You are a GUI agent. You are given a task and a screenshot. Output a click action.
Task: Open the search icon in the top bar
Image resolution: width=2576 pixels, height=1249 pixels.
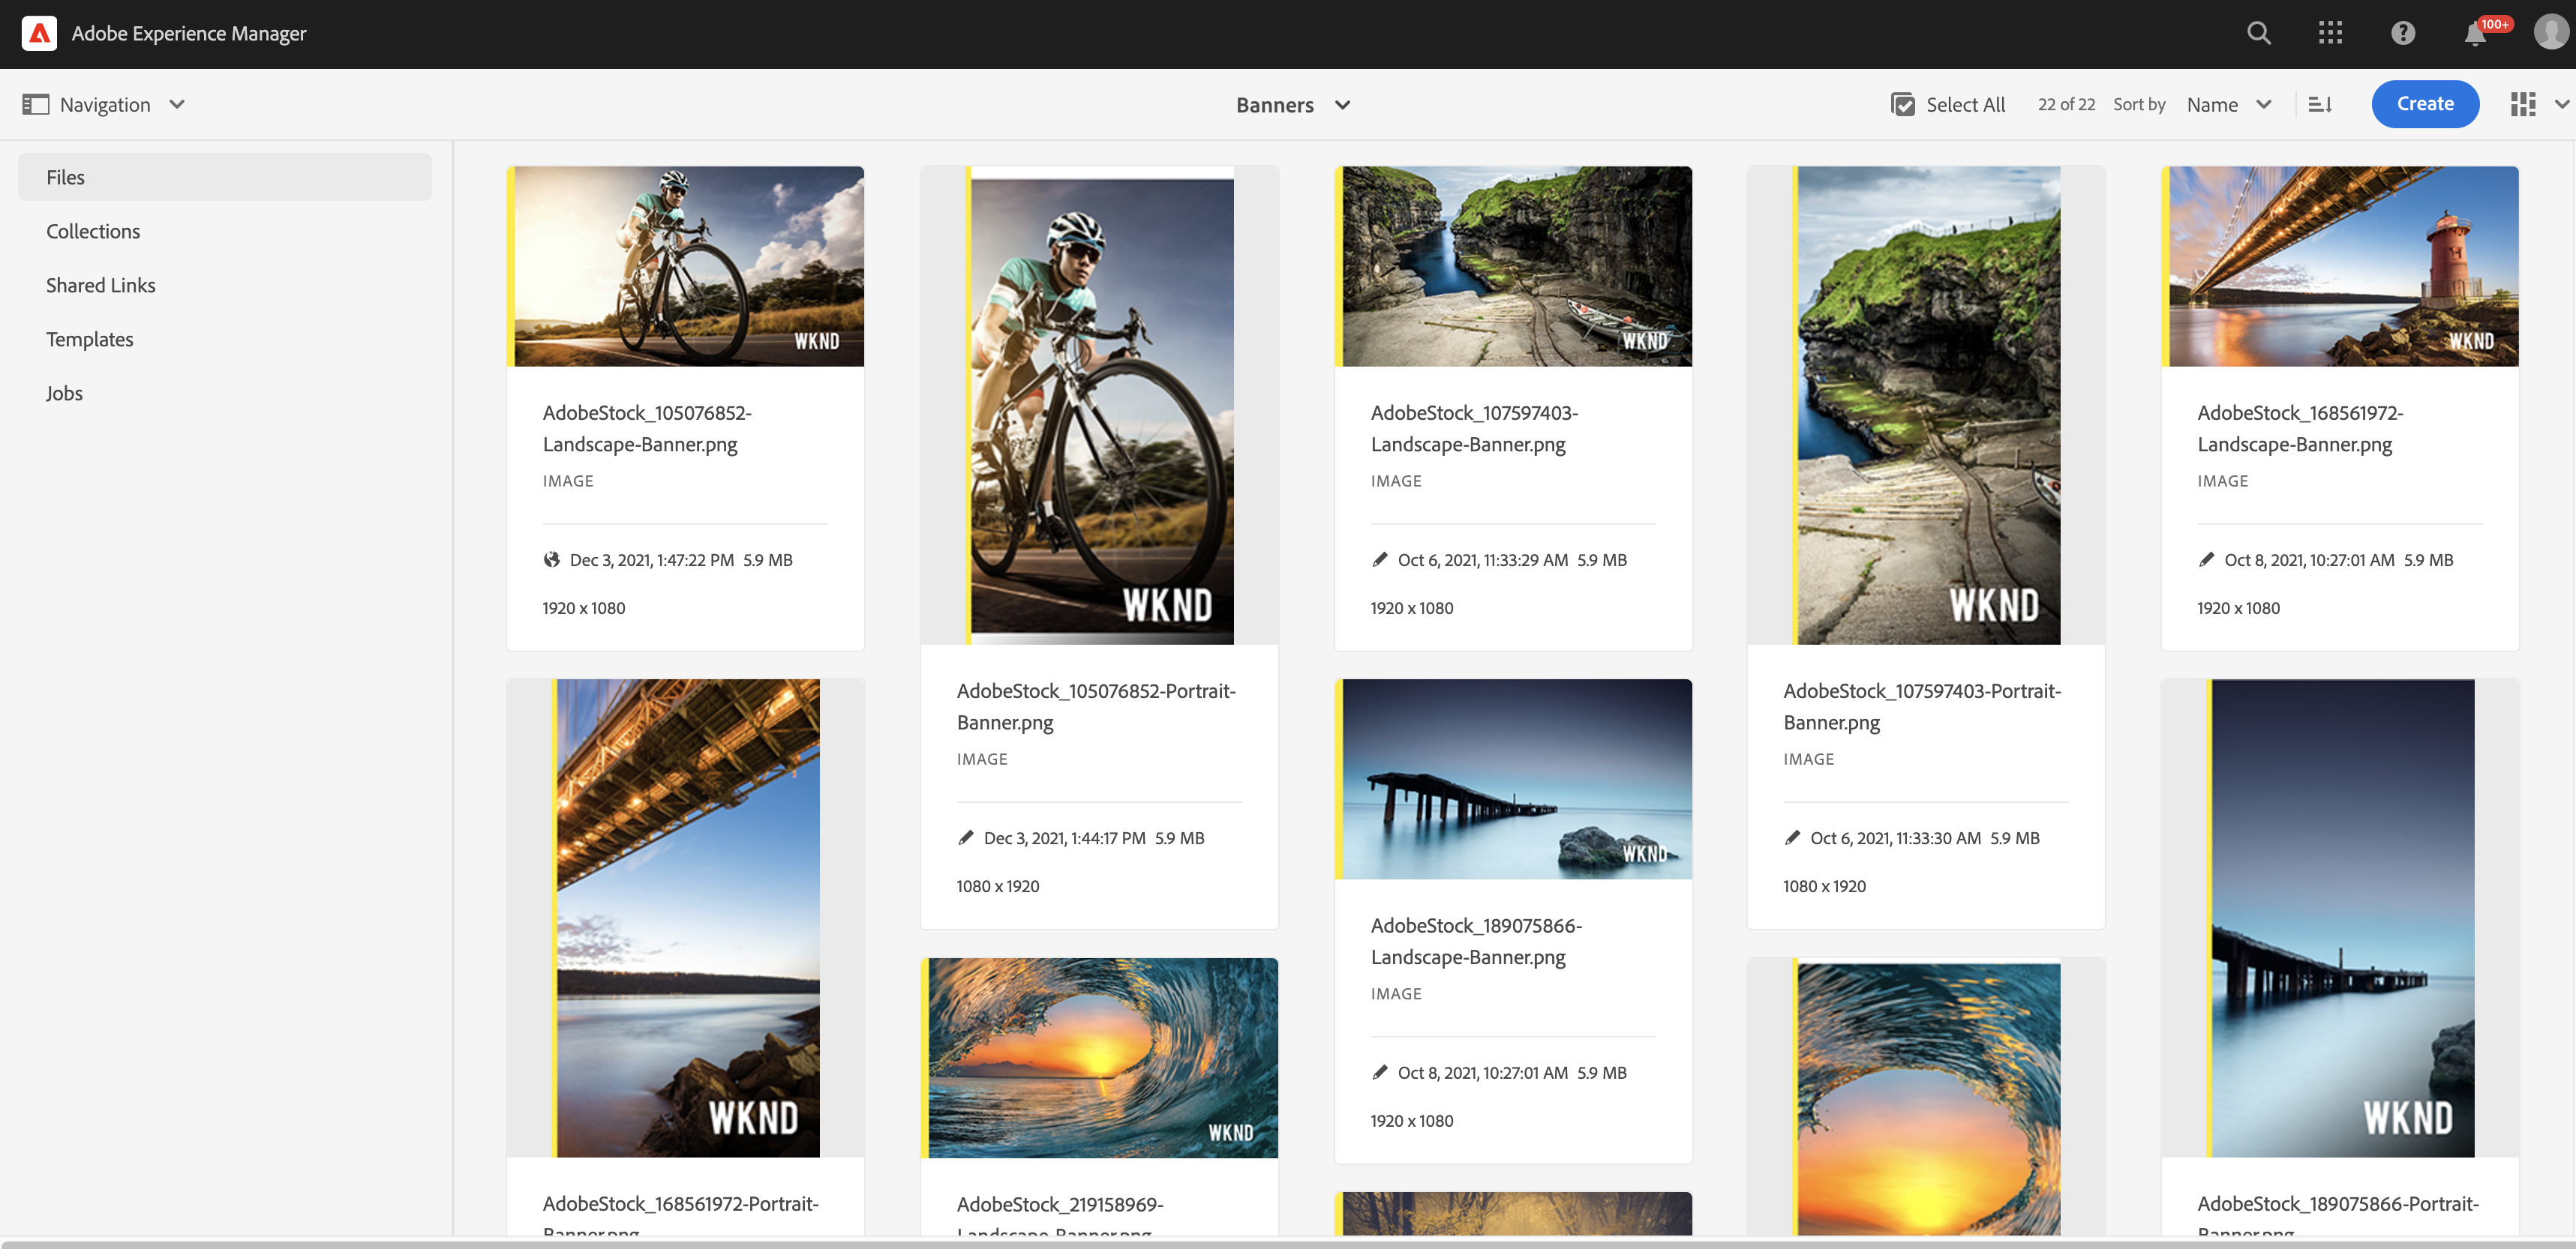coord(2259,33)
